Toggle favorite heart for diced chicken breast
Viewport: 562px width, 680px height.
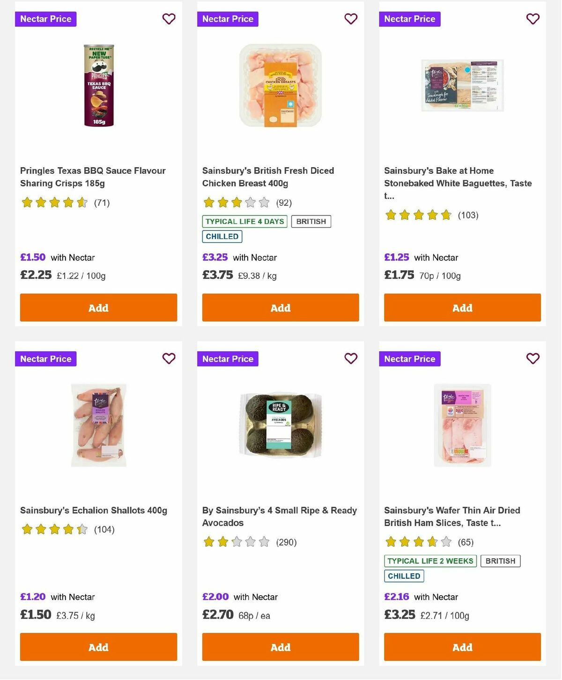351,19
